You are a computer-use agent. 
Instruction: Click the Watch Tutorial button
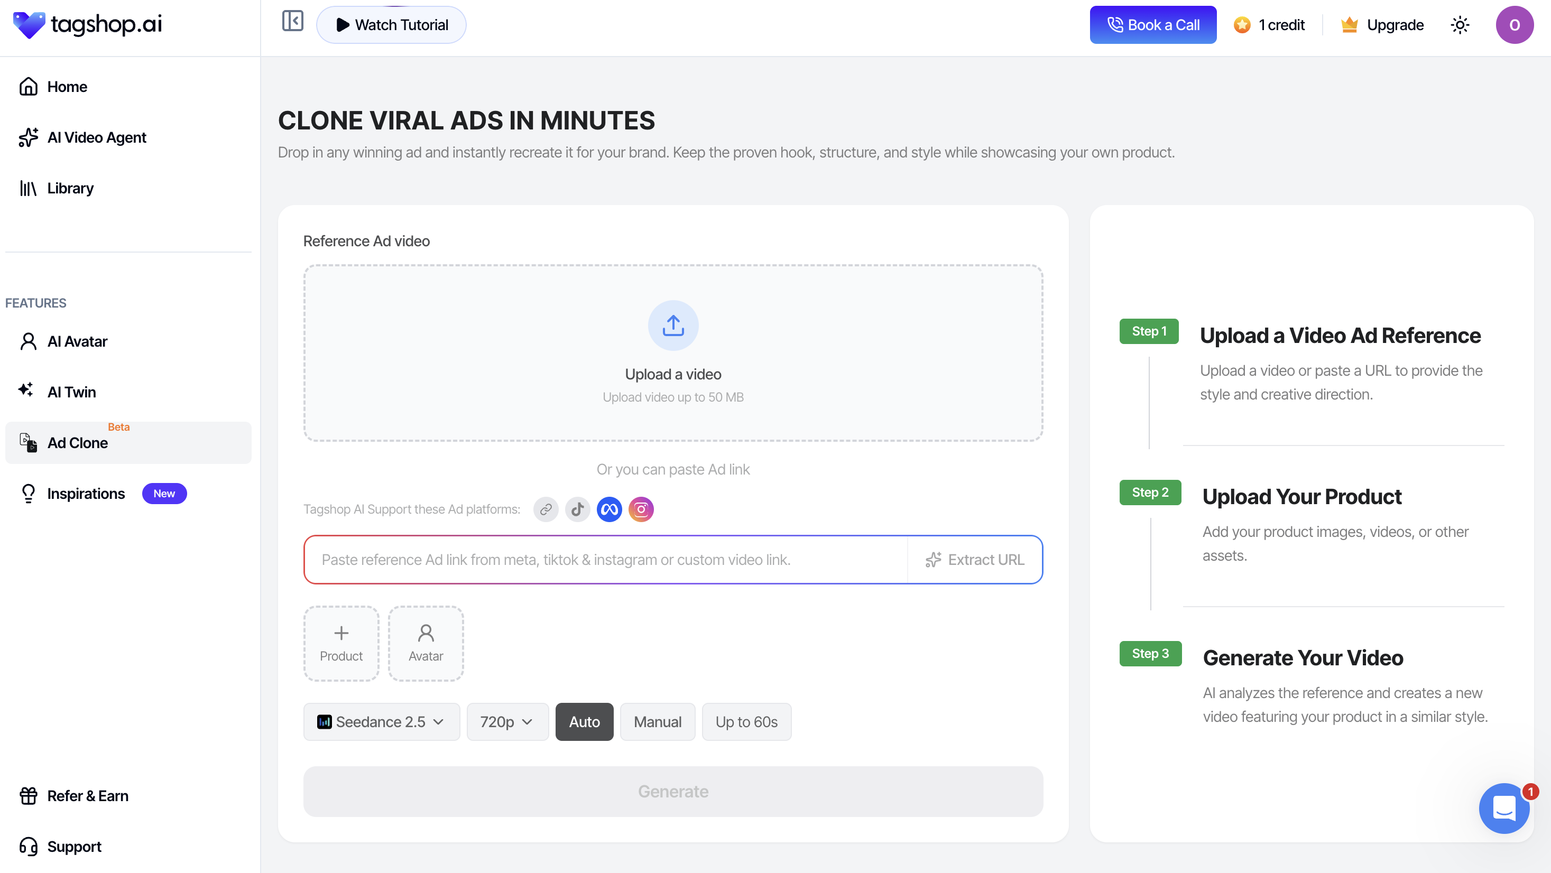click(391, 25)
